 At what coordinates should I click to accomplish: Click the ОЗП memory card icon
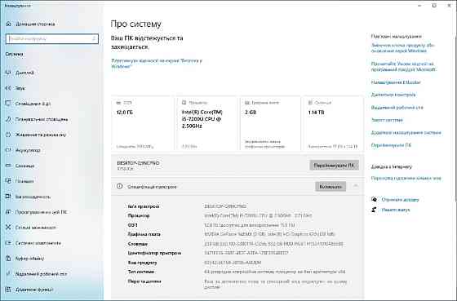[118, 103]
